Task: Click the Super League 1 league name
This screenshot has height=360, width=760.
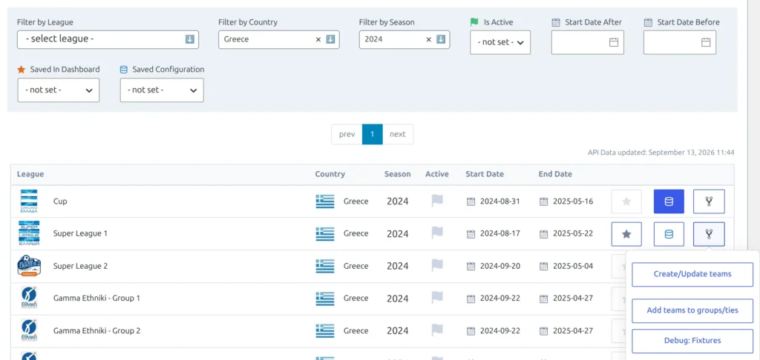Action: 80,233
